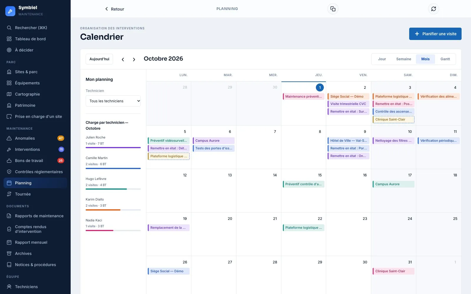Open Remplacement de la event on 19th
The image size is (471, 294).
click(x=169, y=228)
